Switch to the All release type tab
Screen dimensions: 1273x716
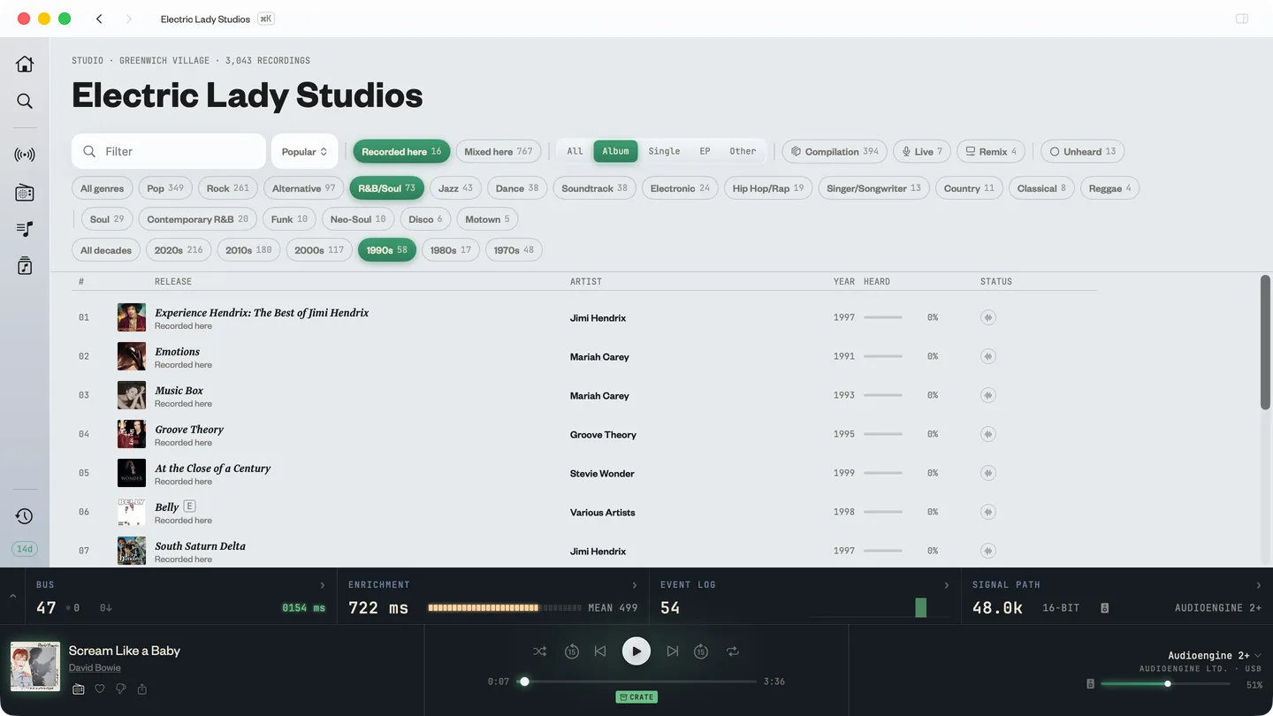[575, 151]
